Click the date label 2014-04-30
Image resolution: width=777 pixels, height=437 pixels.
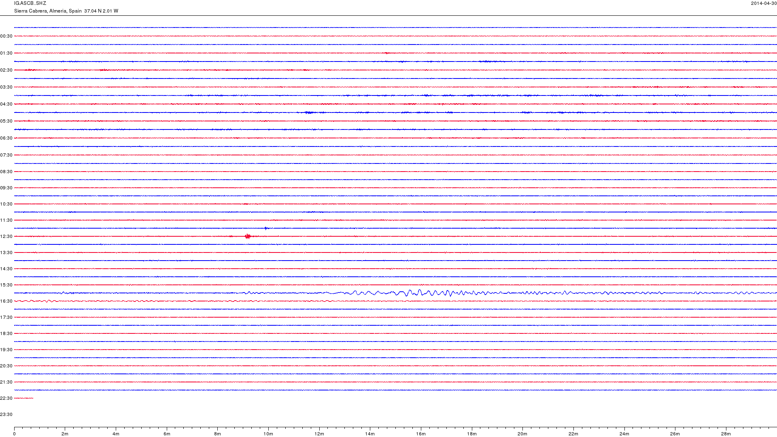[x=764, y=3]
